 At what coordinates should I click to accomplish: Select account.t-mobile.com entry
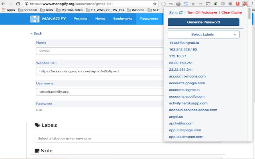[187, 76]
